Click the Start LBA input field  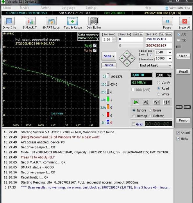click(130, 39)
